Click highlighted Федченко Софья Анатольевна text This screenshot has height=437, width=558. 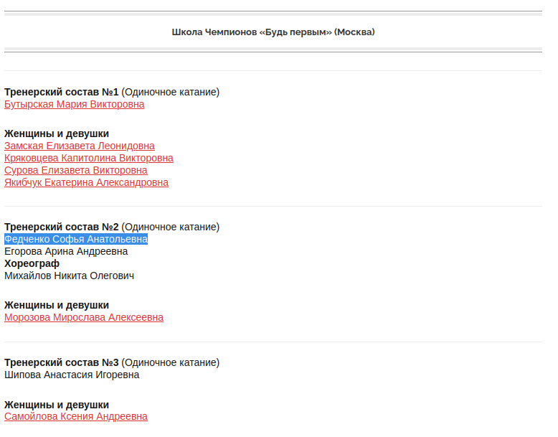[76, 239]
